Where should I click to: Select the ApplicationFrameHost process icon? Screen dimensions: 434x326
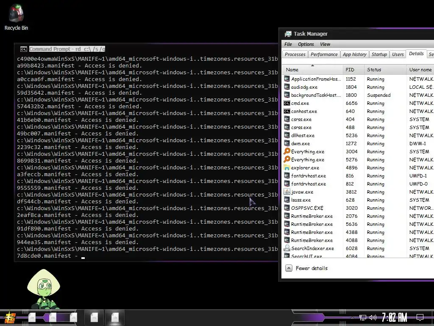(x=287, y=79)
